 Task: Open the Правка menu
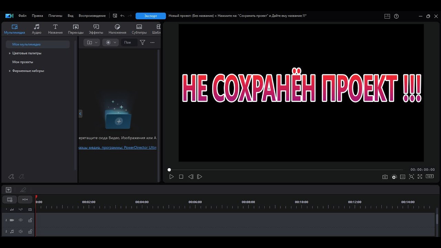coord(37,16)
